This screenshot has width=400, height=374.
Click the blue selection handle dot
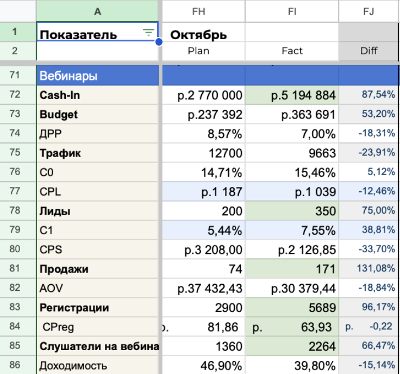coord(159,41)
